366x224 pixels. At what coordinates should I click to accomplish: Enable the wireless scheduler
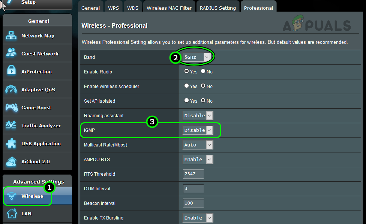click(x=186, y=86)
